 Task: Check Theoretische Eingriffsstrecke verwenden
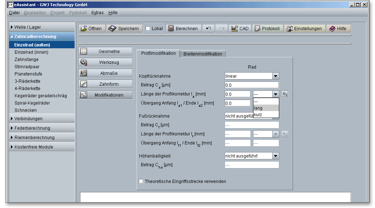[x=141, y=182]
